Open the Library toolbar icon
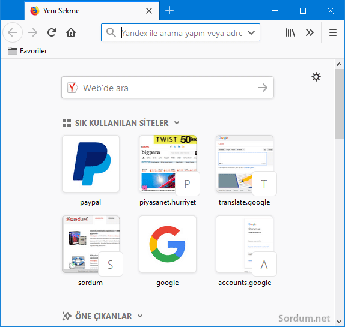 point(290,32)
